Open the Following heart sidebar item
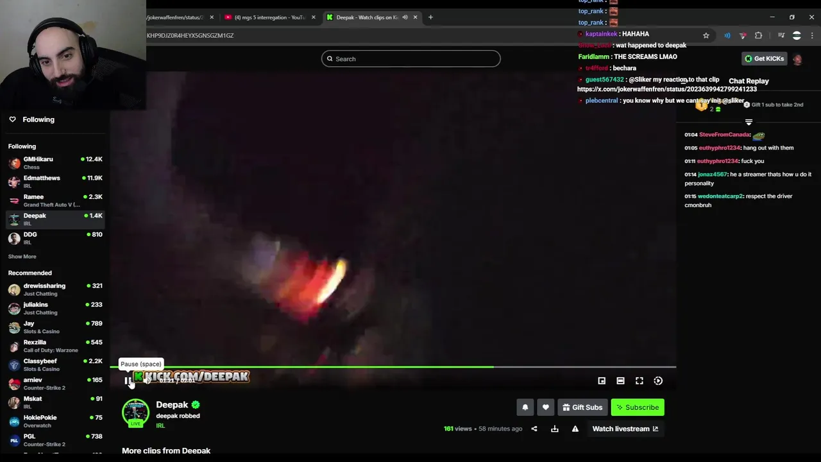The width and height of the screenshot is (821, 462). [32, 119]
